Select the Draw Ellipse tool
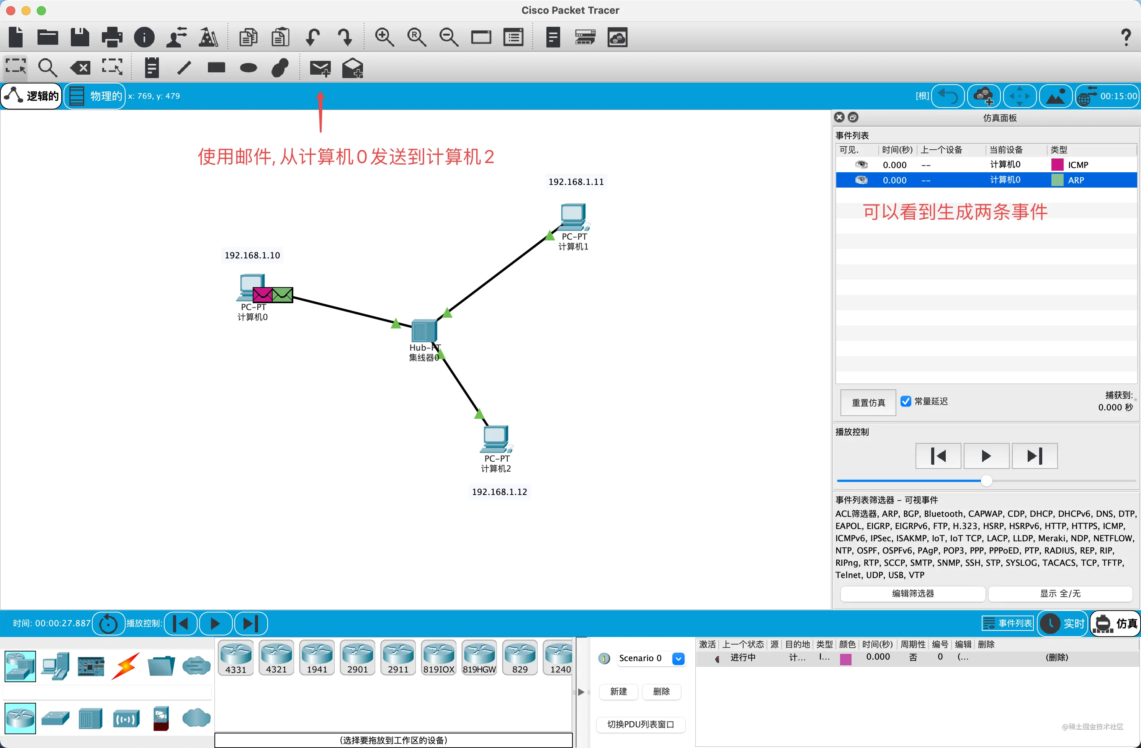 point(248,67)
